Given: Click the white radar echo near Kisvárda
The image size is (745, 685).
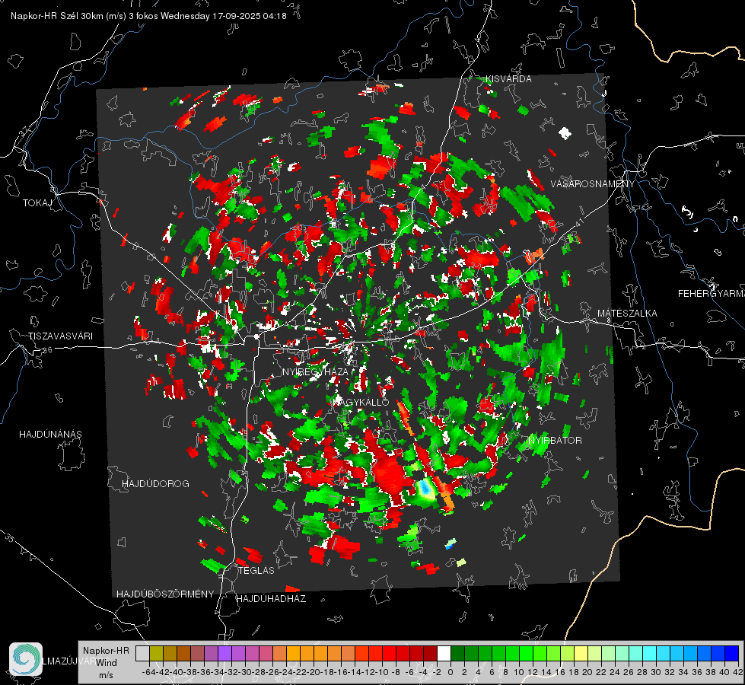Looking at the screenshot, I should 565,133.
